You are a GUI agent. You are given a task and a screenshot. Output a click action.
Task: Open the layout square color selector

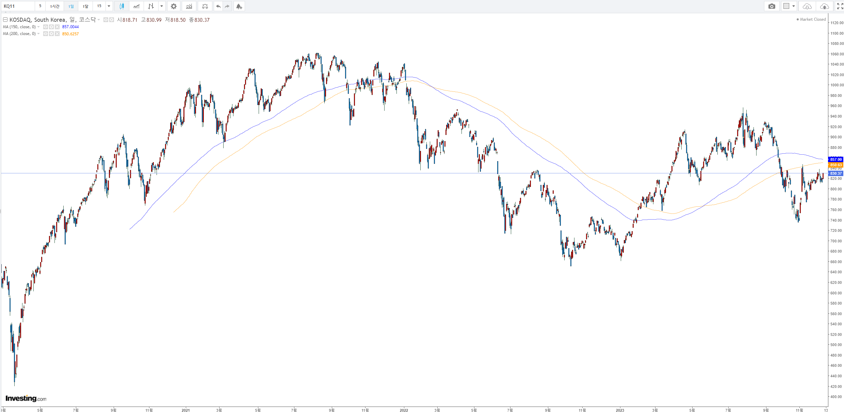coord(788,6)
